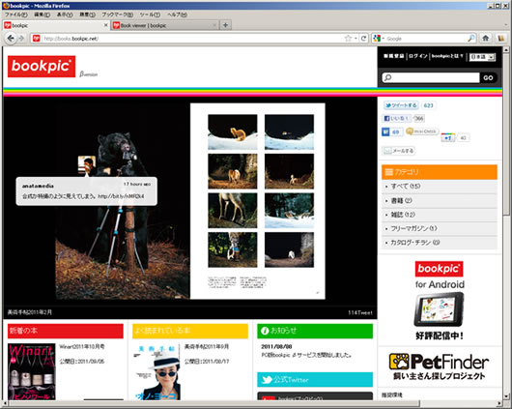Open the Firefox home page icon

pos(486,39)
